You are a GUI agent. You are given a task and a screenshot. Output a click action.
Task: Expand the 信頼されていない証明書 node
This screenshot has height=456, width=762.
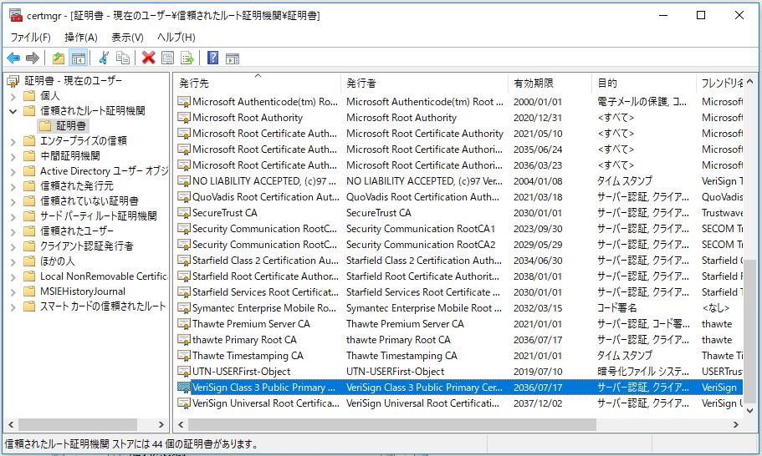pyautogui.click(x=13, y=201)
